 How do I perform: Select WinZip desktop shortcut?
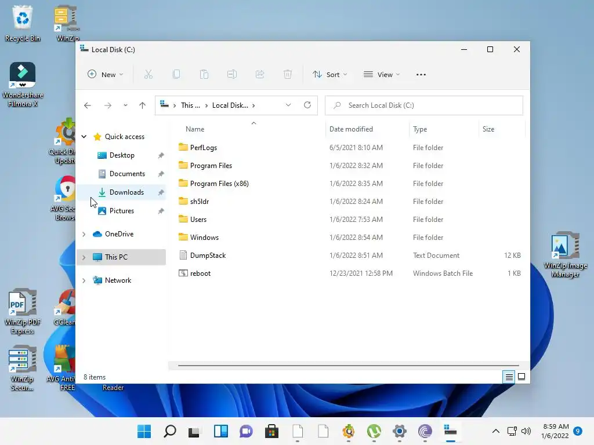(67, 24)
